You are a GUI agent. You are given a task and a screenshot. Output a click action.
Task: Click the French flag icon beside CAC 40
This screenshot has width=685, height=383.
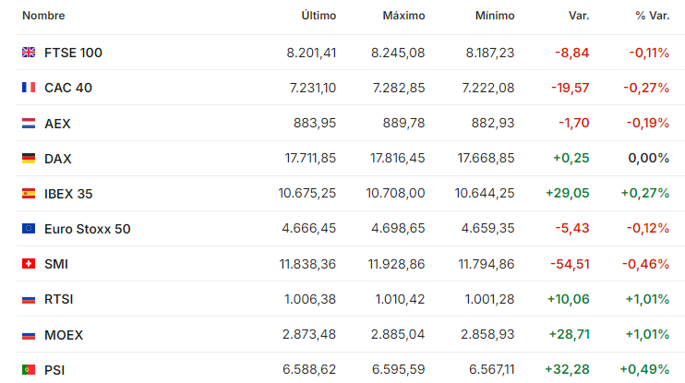(29, 88)
